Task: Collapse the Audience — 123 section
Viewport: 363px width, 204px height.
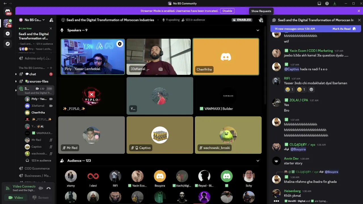Action: tap(258, 161)
